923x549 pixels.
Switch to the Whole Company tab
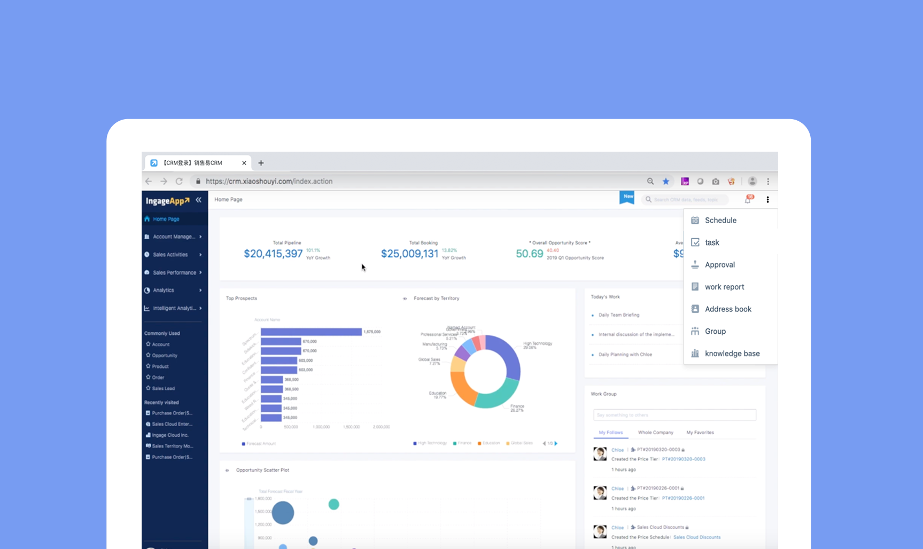(x=656, y=433)
